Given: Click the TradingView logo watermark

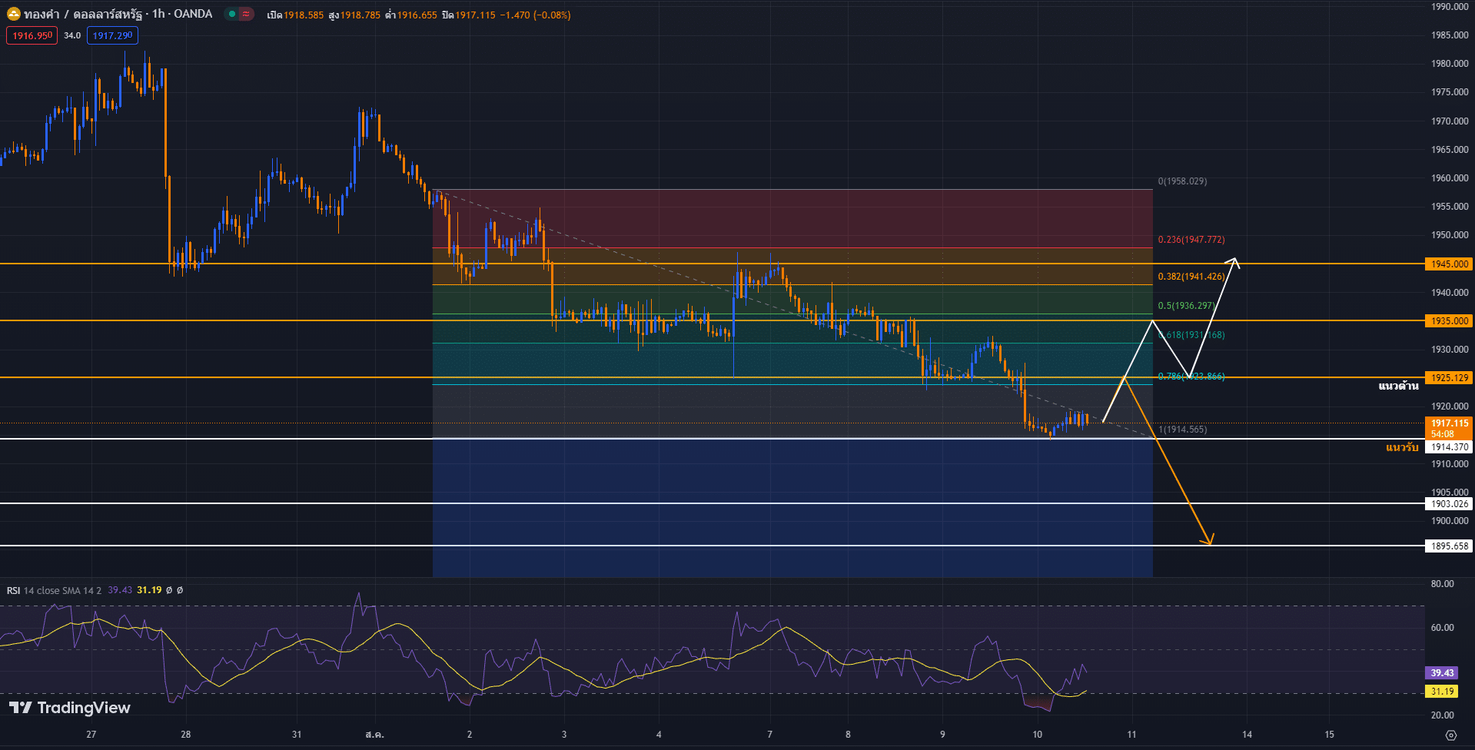Looking at the screenshot, I should click(x=70, y=708).
